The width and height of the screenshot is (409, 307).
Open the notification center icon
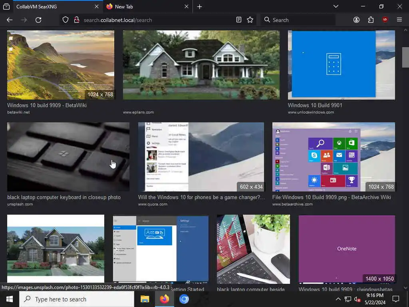396,299
